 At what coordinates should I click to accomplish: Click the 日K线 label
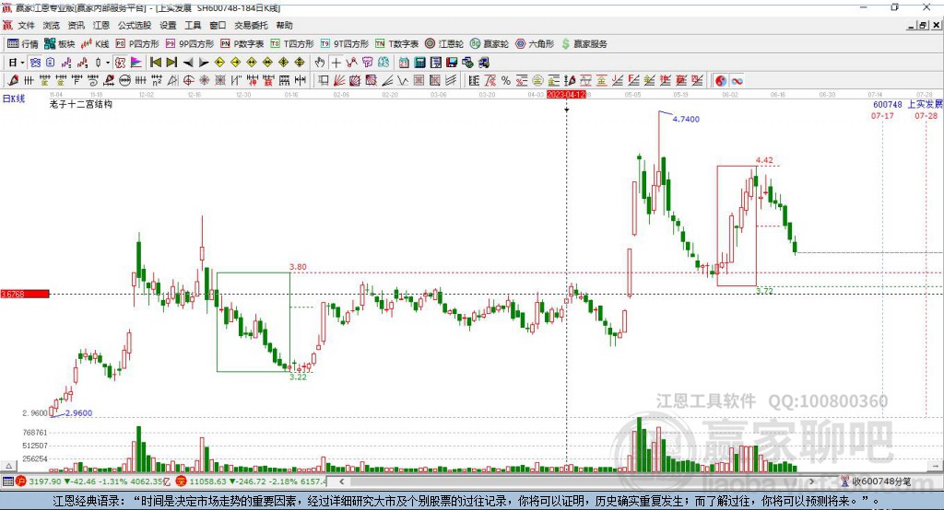click(13, 99)
